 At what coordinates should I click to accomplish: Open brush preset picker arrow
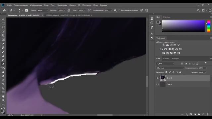[x=22, y=10]
